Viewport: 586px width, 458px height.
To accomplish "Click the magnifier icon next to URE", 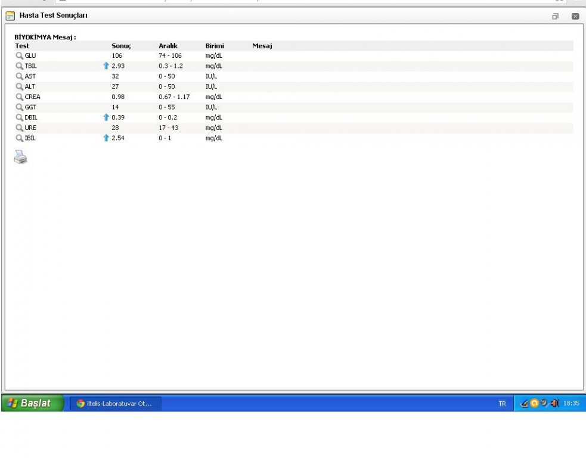I will point(20,128).
